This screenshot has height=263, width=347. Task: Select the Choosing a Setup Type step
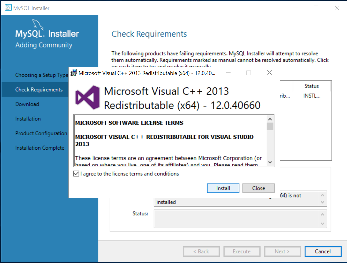point(41,75)
